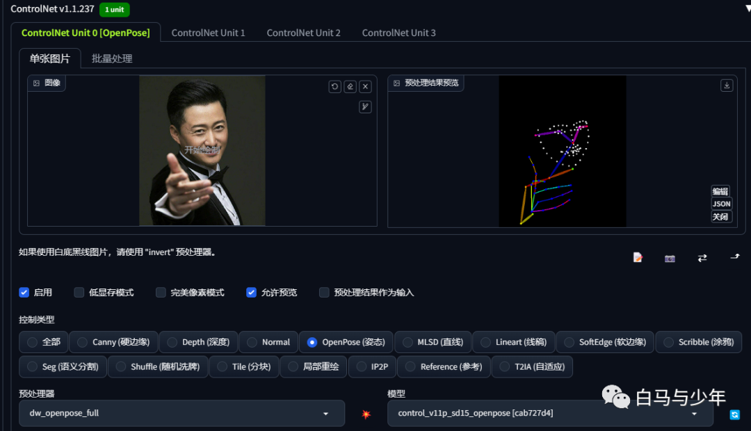
Task: Click the camera webcam icon
Action: click(670, 259)
